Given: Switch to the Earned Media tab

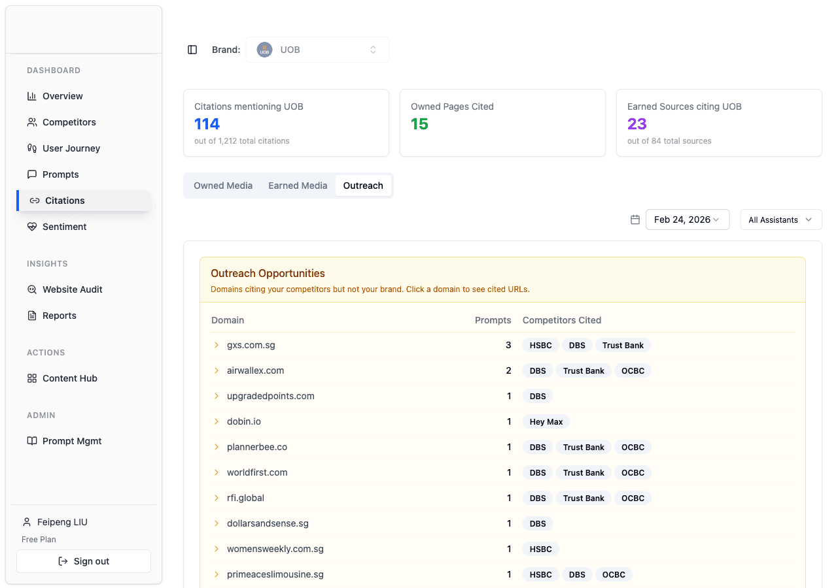Looking at the screenshot, I should (x=298, y=186).
